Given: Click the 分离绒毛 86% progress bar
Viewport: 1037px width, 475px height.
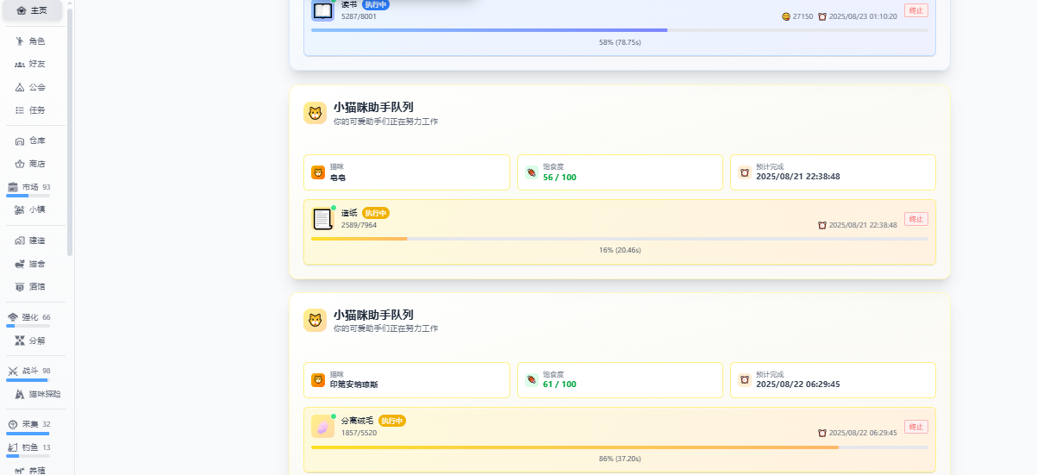Looking at the screenshot, I should point(620,447).
